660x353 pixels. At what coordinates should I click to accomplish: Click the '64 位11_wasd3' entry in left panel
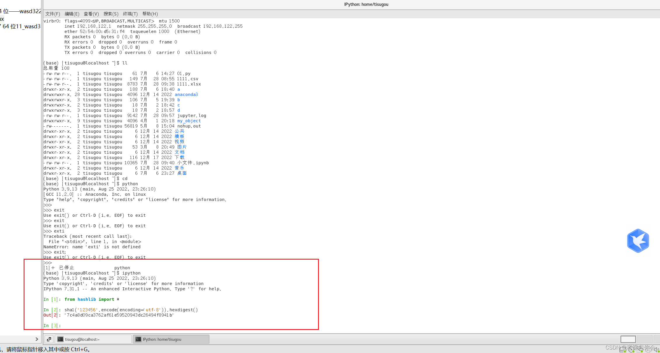click(x=20, y=27)
